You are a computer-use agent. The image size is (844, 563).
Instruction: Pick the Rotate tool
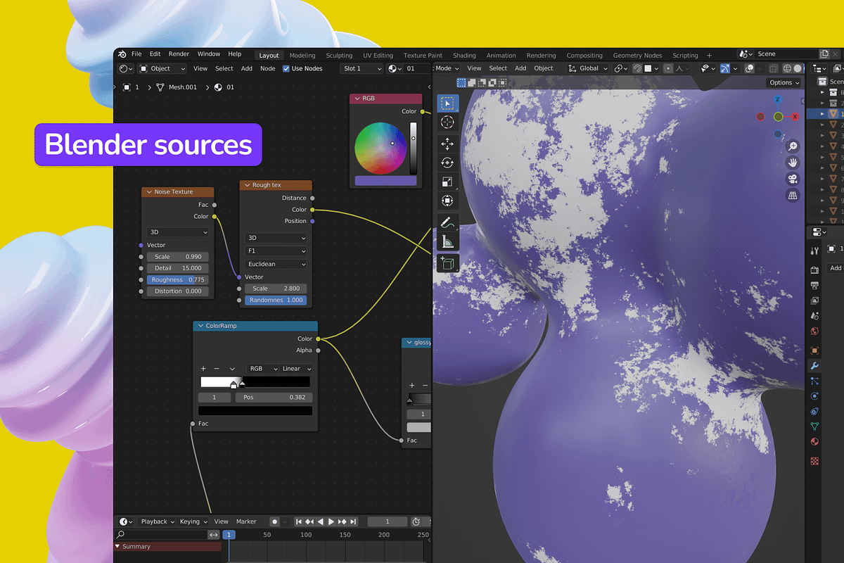click(447, 163)
